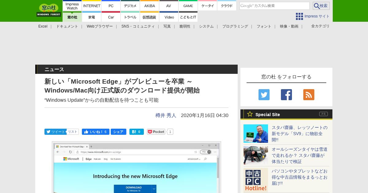The height and width of the screenshot is (193, 368).
Task: Click the Twitter リスト button
Action: pos(73,132)
